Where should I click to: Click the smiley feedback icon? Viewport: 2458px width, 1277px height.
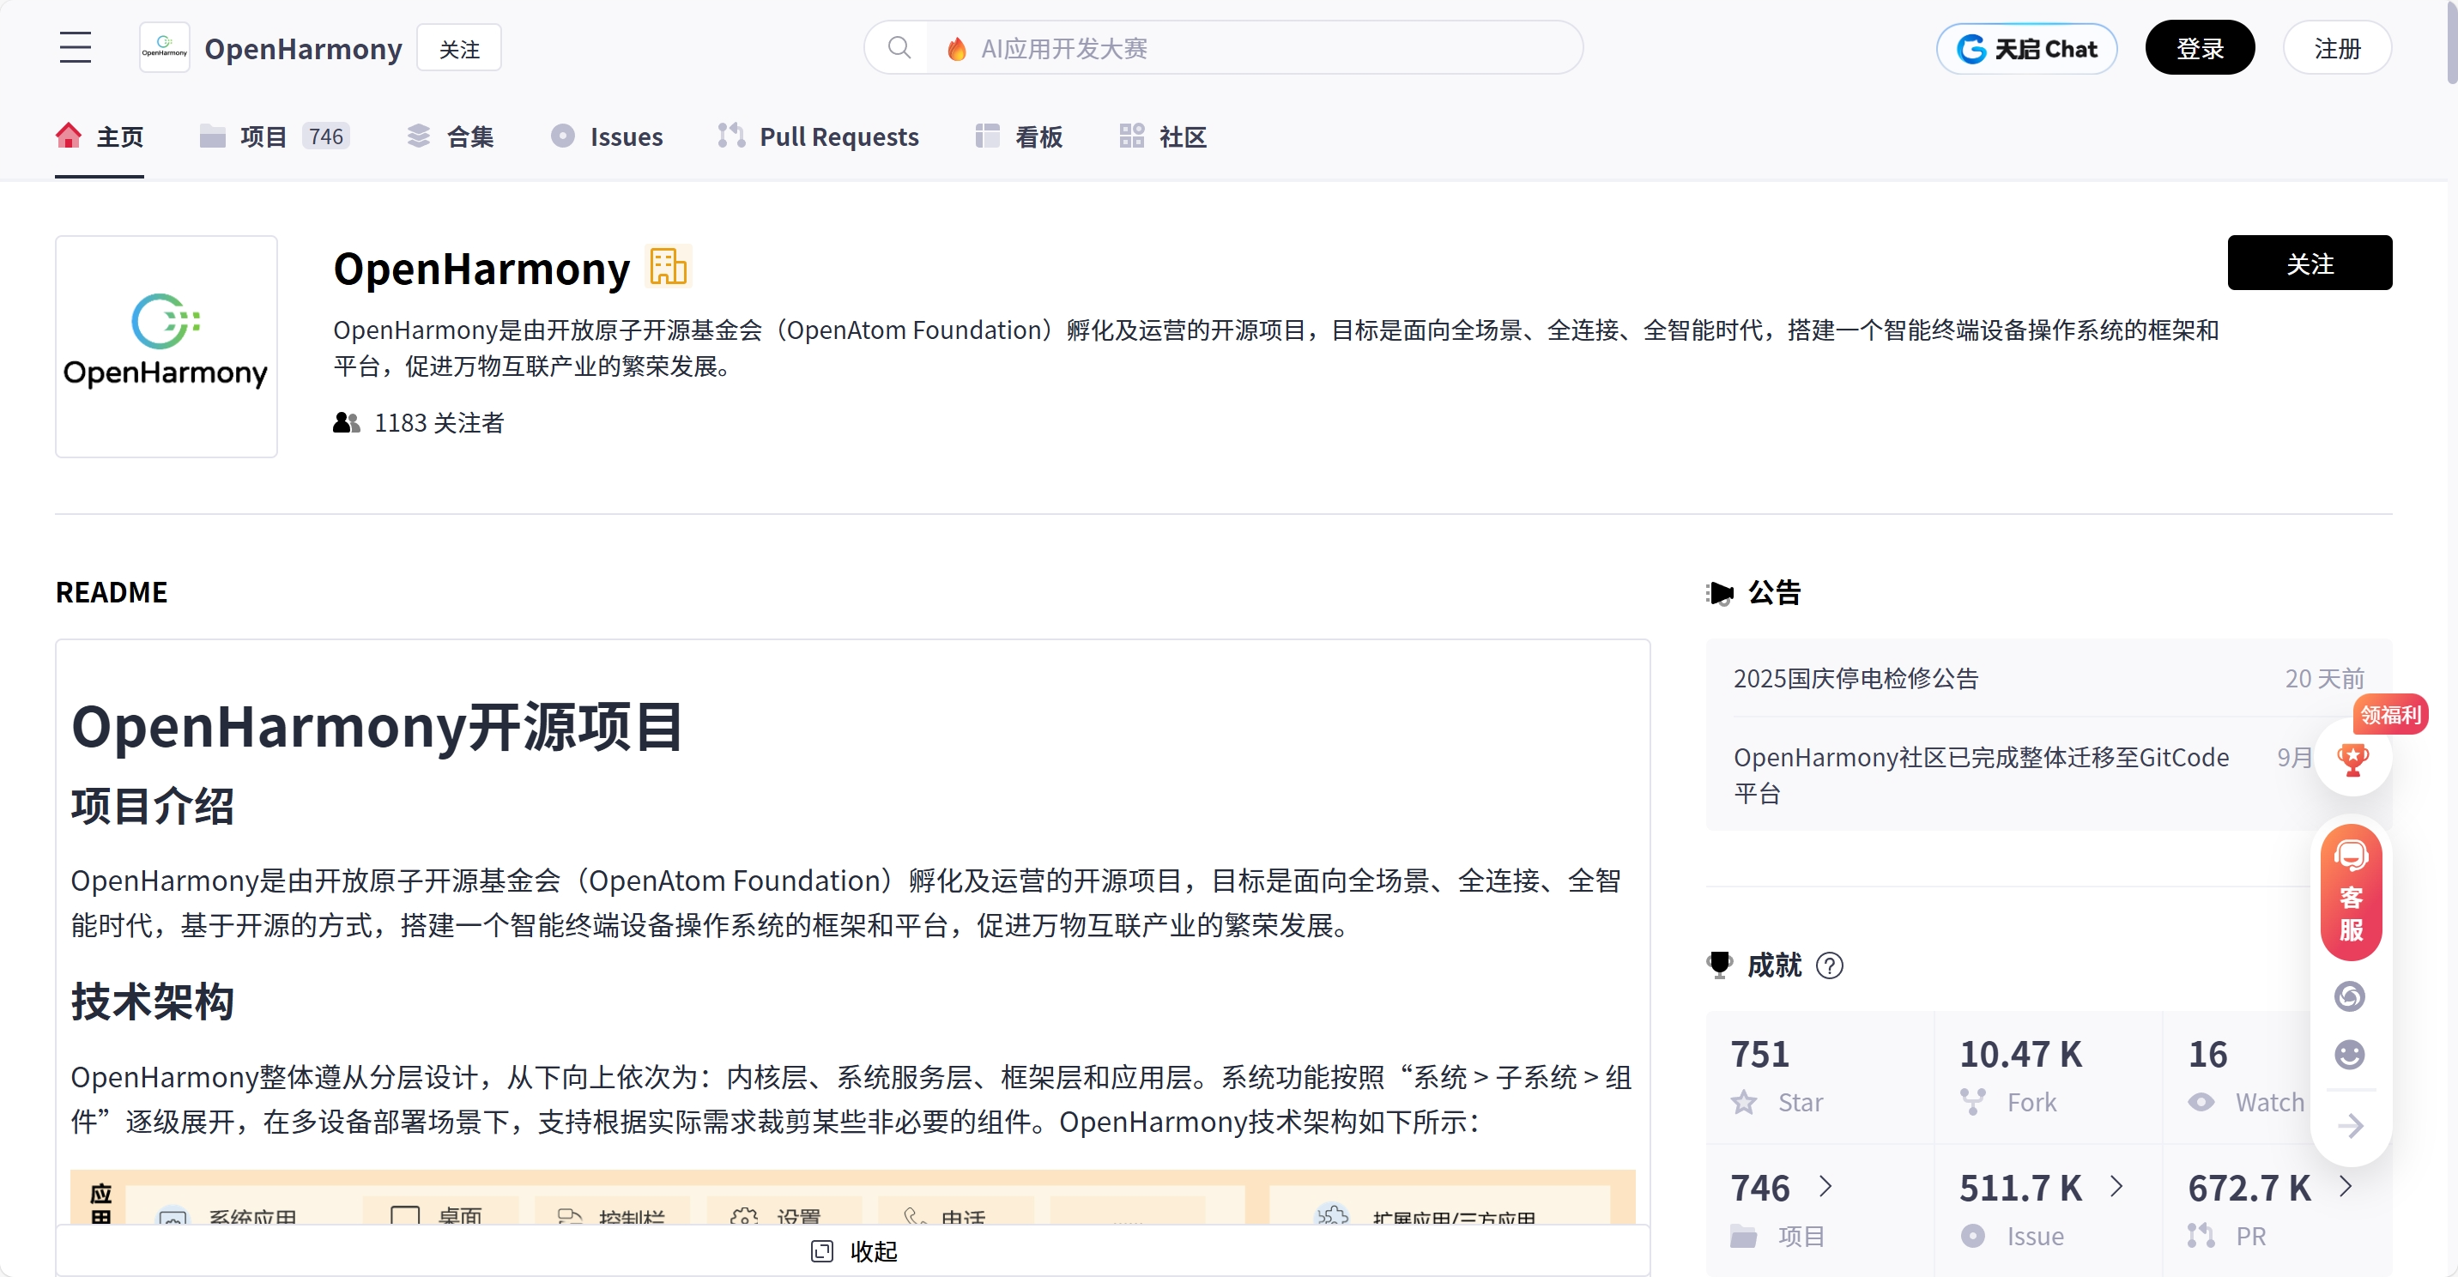point(2349,1055)
